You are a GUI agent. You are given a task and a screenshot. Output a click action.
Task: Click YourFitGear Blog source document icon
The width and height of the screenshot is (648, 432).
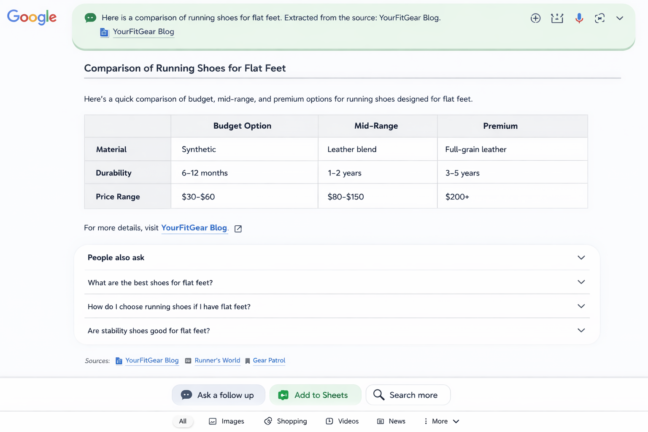click(119, 361)
